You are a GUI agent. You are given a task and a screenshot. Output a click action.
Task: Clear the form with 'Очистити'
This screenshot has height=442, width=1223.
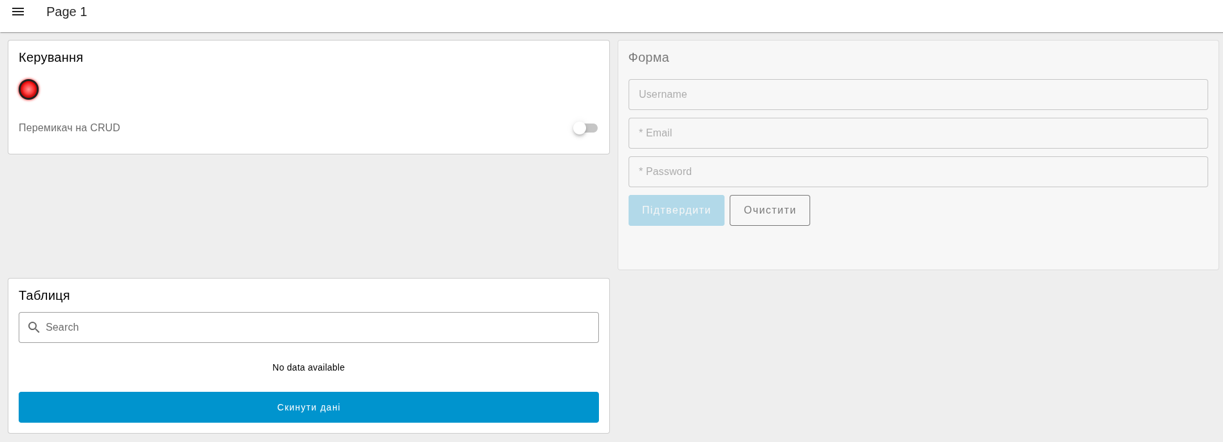click(x=770, y=210)
